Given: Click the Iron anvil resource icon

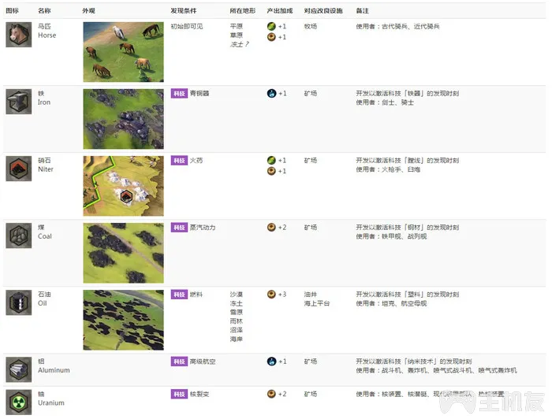Looking at the screenshot, I should (19, 102).
